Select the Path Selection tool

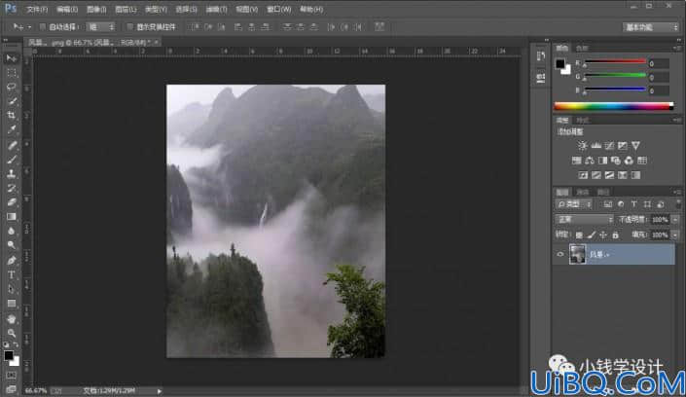coord(12,289)
